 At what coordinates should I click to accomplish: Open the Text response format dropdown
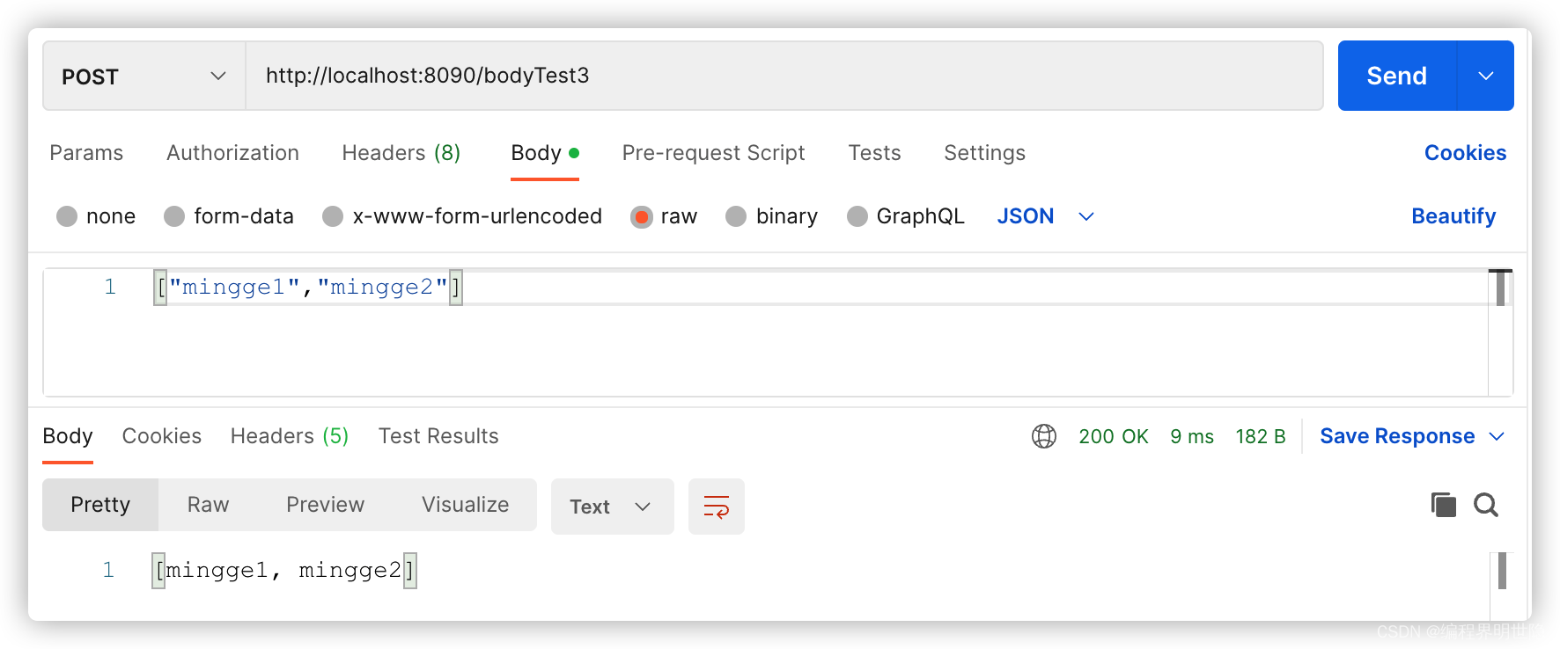pyautogui.click(x=612, y=507)
